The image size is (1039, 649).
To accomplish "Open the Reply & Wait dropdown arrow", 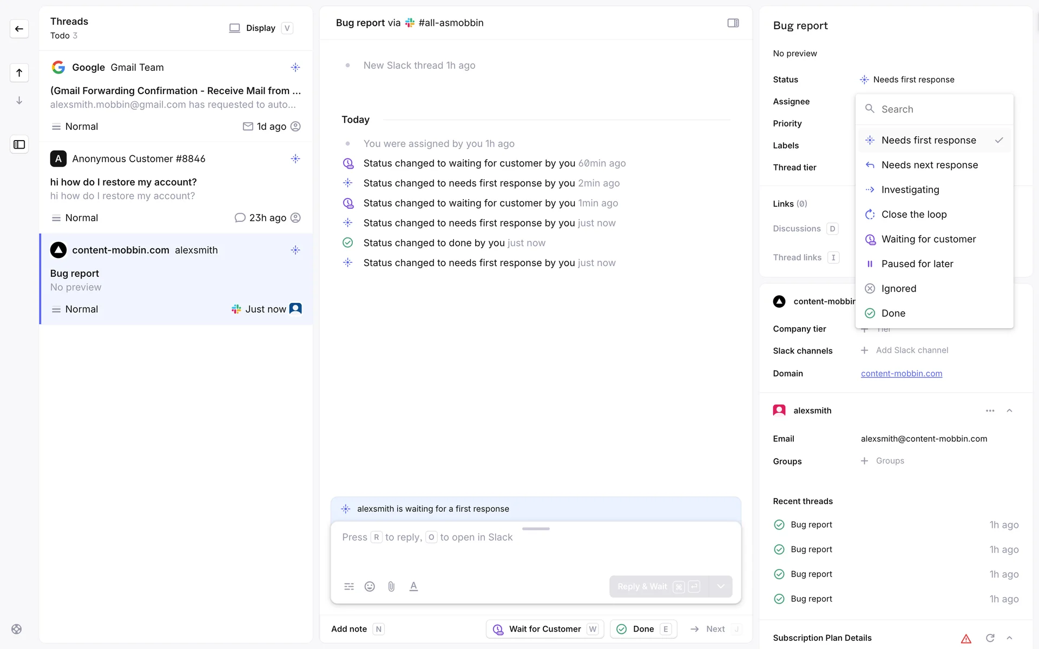I will click(x=720, y=586).
